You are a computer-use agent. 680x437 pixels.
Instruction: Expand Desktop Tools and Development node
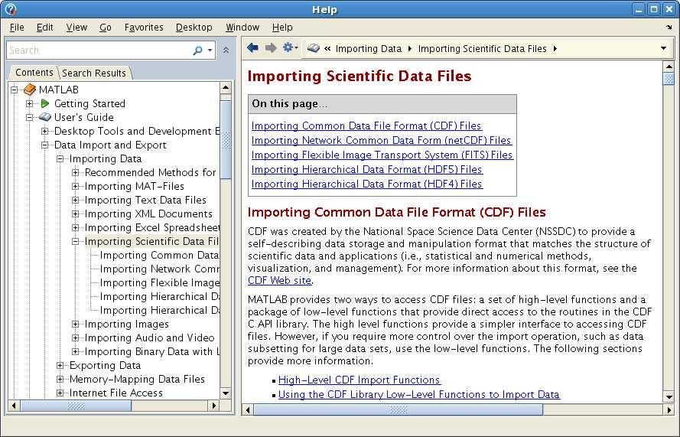44,131
